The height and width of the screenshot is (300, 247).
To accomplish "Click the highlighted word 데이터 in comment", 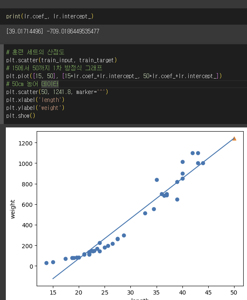I will pyautogui.click(x=50, y=84).
